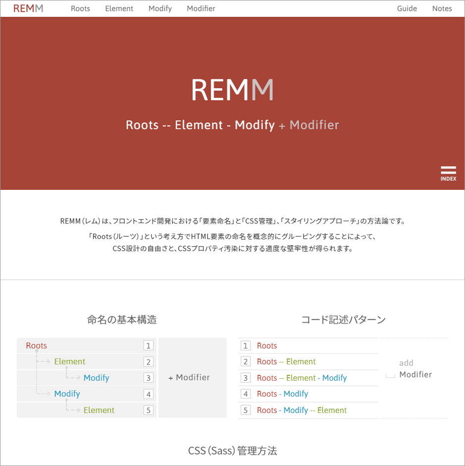
Task: Select Element in the top navigation
Action: coord(119,8)
